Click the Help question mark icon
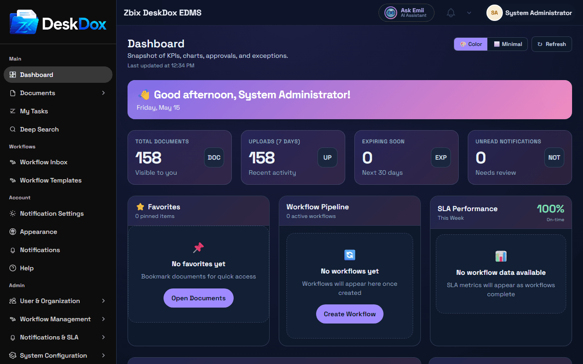The width and height of the screenshot is (583, 364). click(13, 268)
